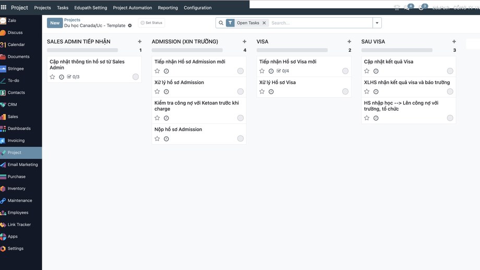
Task: Open activity clock on Nộp hồ sơ Admission
Action: pos(166,139)
